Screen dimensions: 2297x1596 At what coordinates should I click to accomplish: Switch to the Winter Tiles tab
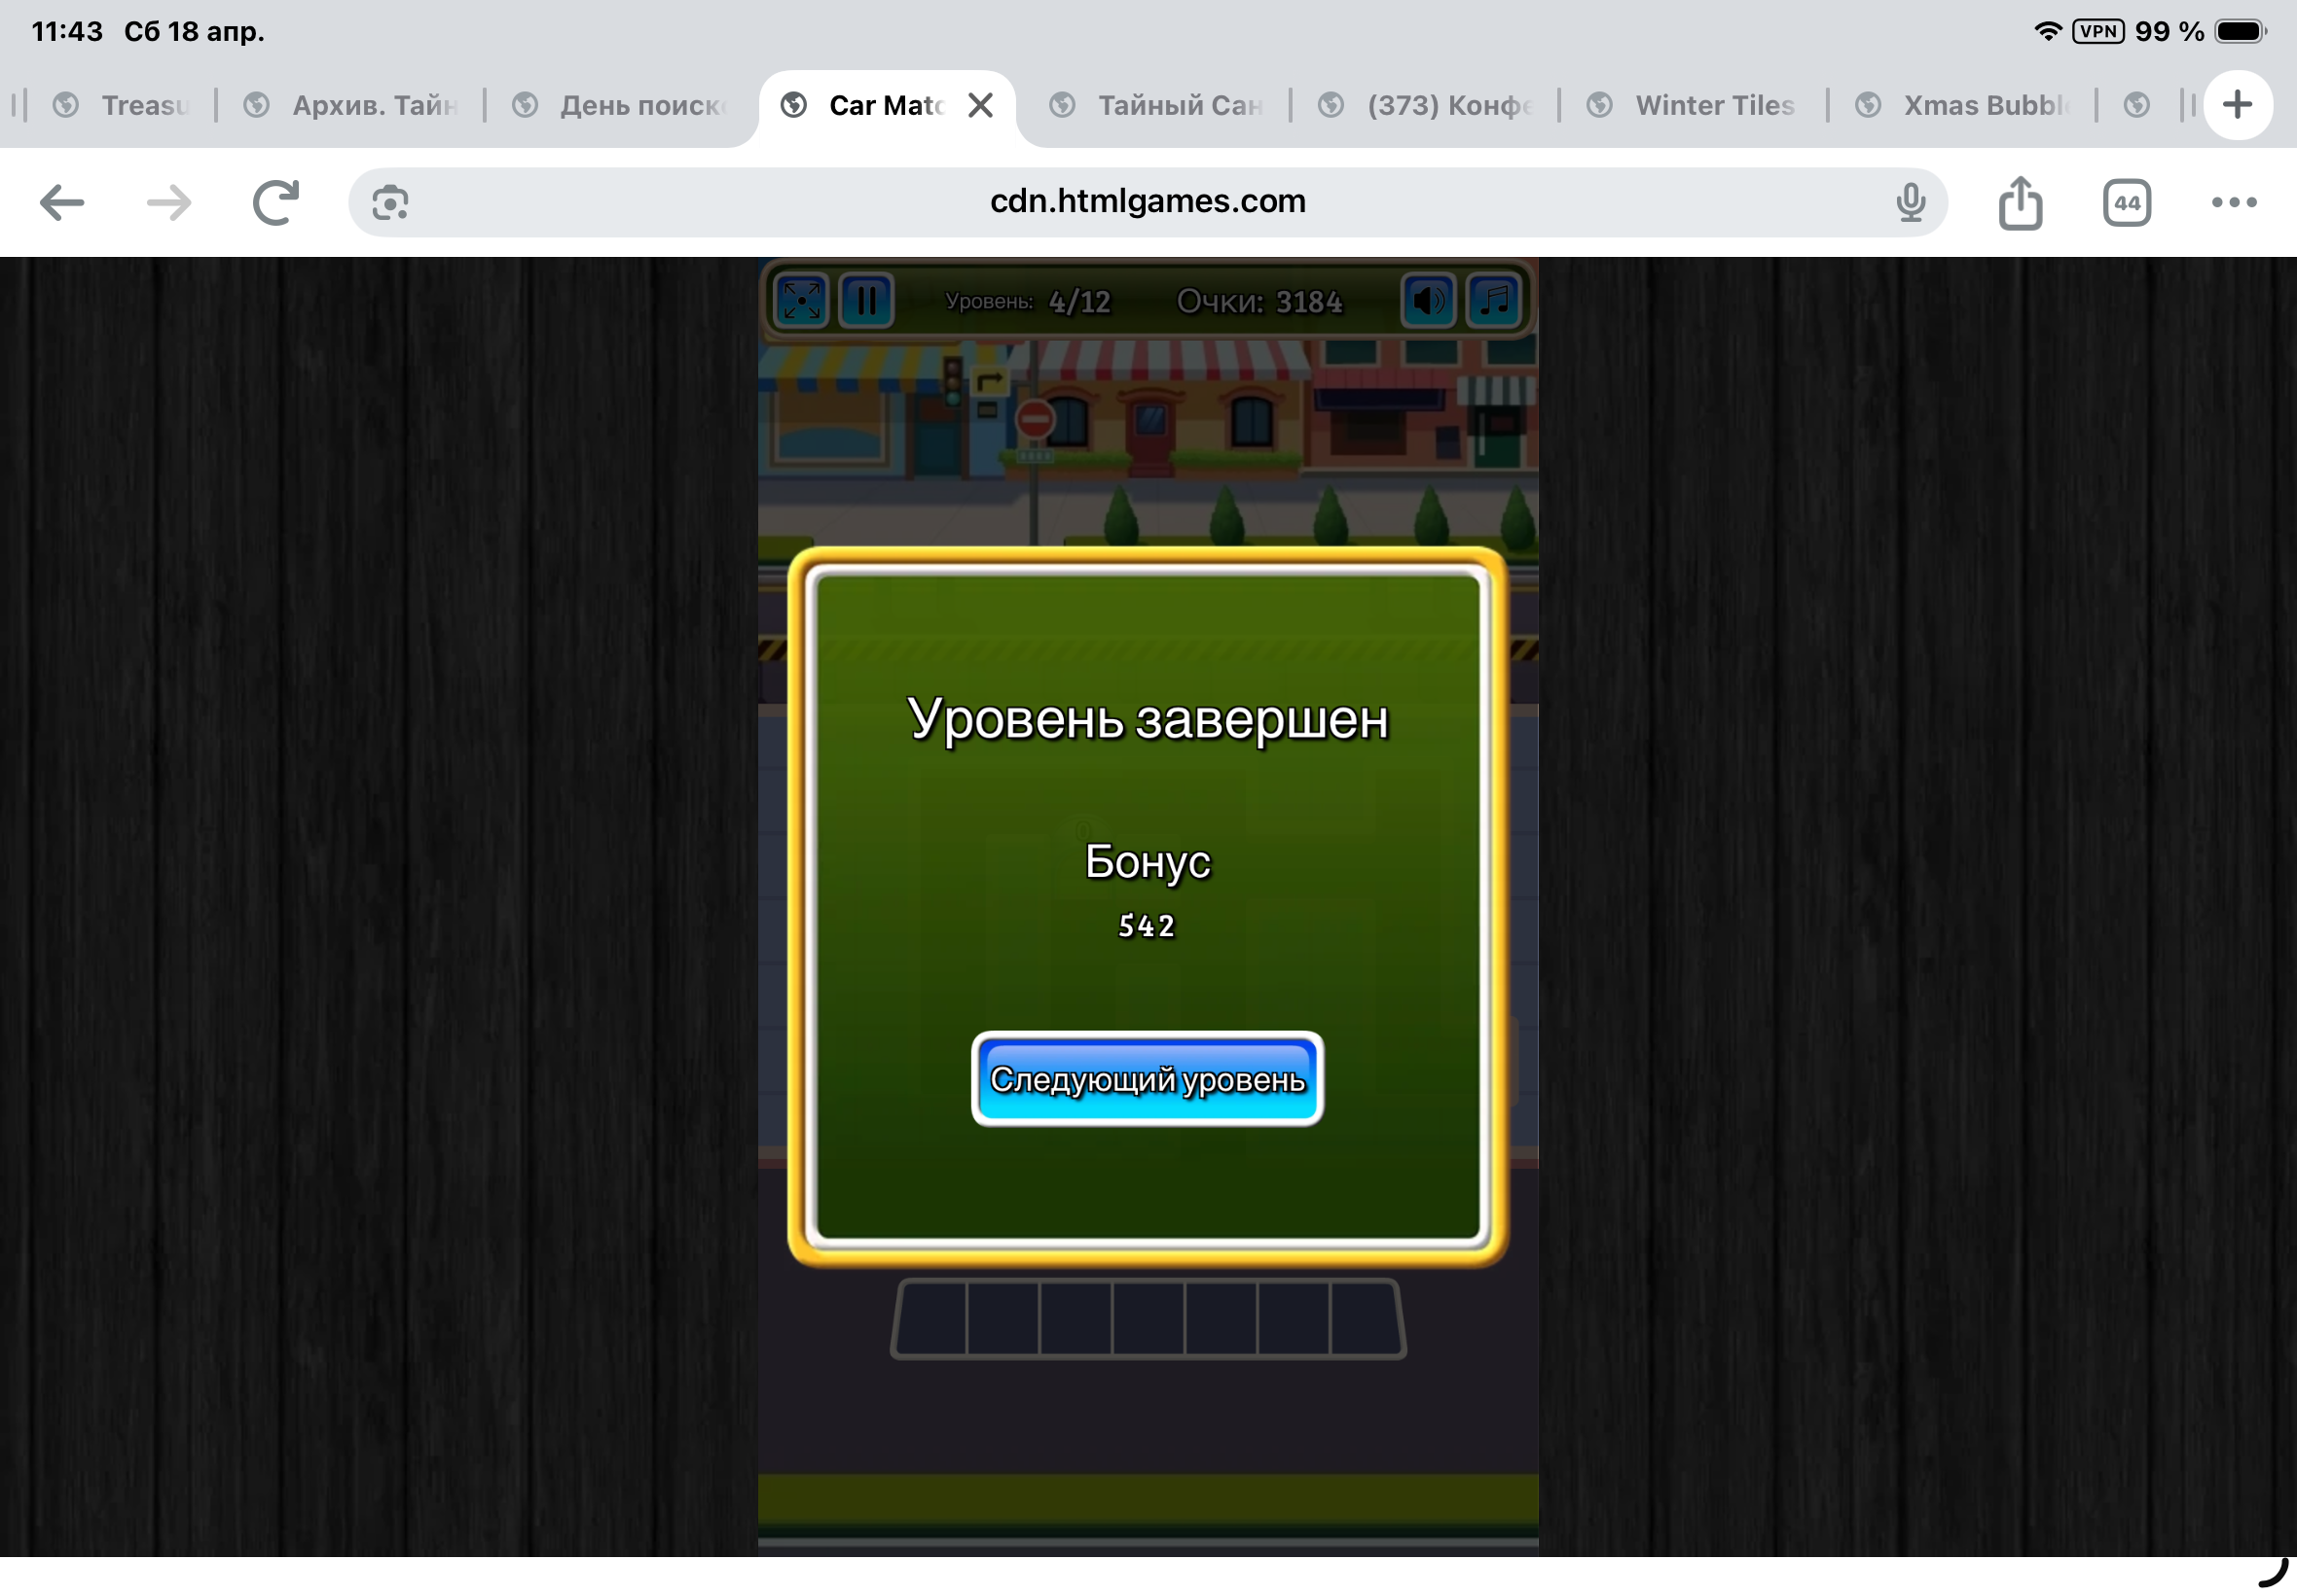(1713, 105)
